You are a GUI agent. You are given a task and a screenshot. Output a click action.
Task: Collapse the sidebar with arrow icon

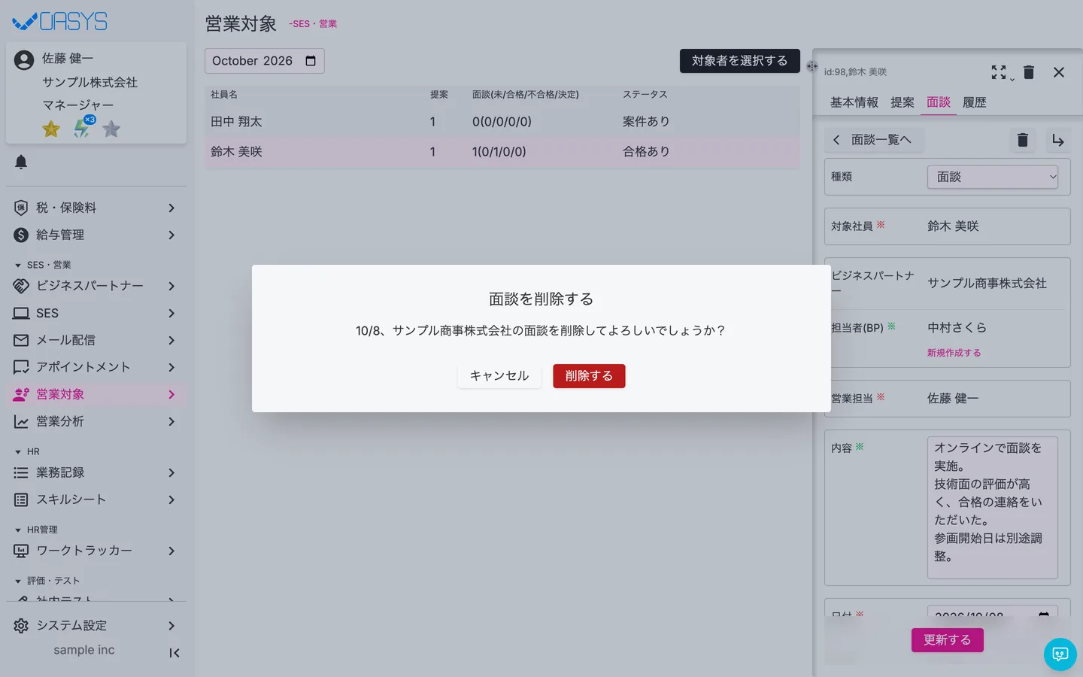tap(174, 653)
